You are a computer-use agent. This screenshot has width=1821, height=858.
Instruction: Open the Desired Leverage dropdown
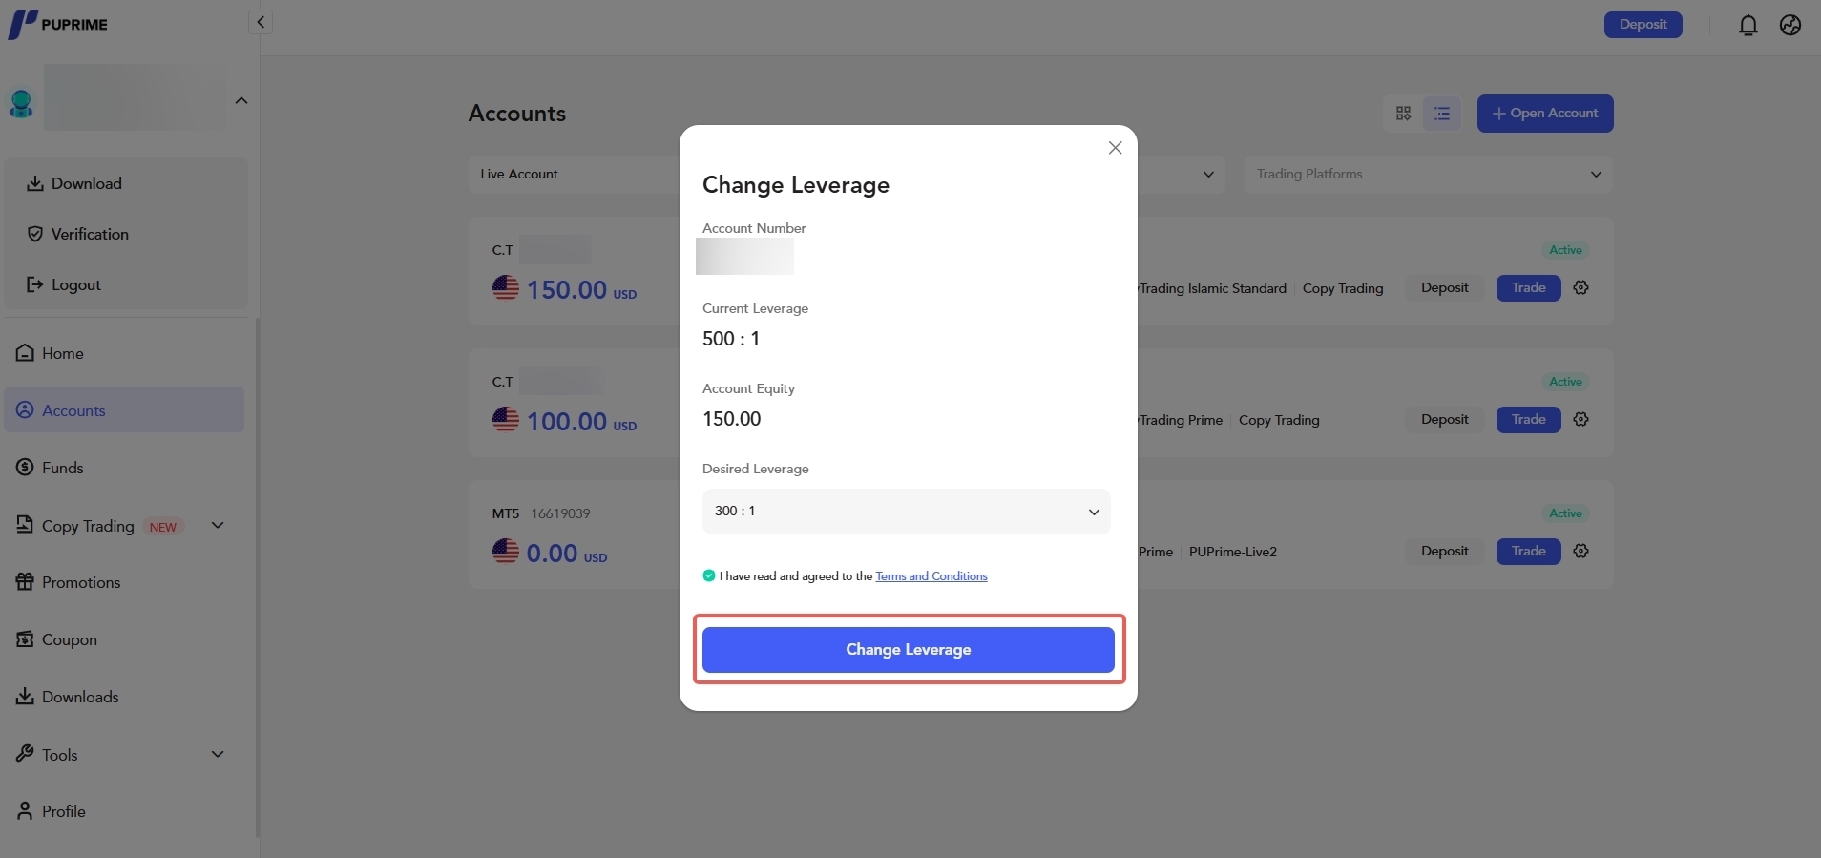coord(906,512)
